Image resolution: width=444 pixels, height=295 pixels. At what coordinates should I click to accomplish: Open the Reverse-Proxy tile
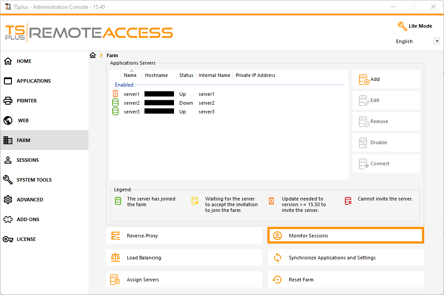tap(184, 235)
